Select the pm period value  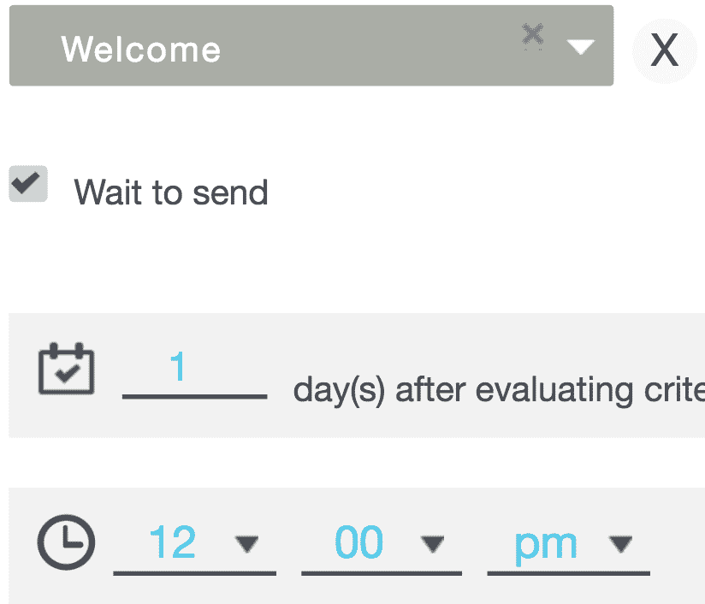click(545, 544)
